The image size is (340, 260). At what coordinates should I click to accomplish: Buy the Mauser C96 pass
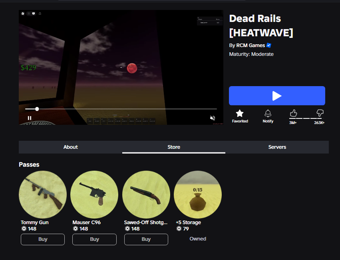point(94,239)
